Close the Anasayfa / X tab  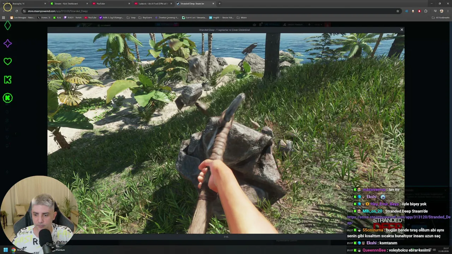(45, 4)
